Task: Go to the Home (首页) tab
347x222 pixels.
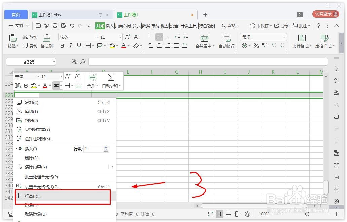Action: pyautogui.click(x=16, y=15)
